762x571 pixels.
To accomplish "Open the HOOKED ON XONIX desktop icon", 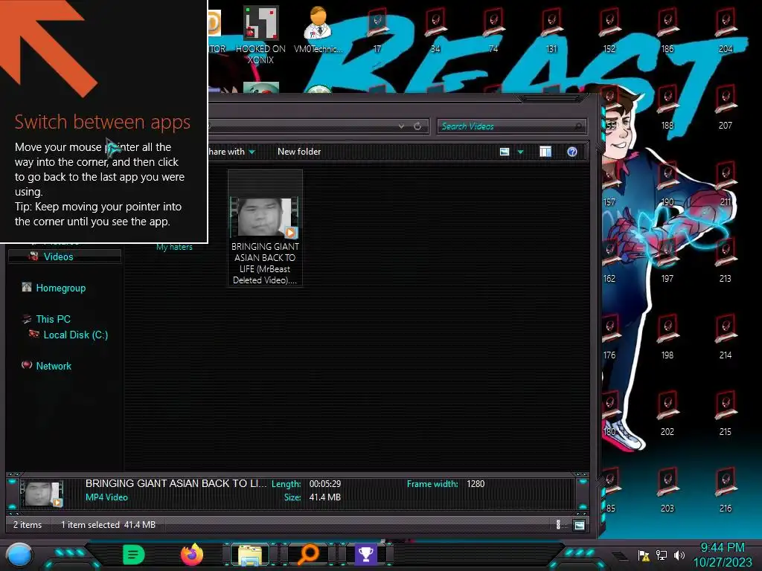I will click(260, 34).
